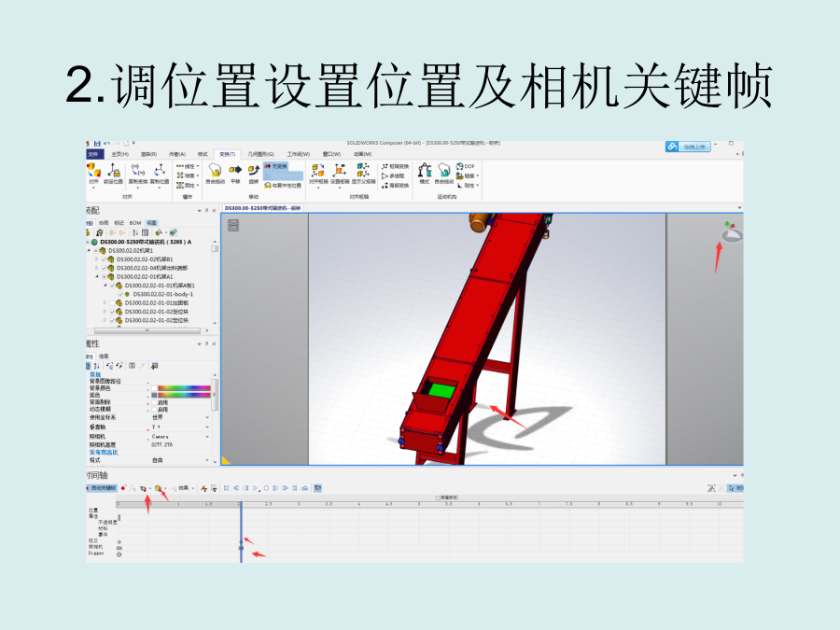Click the 无变换 button

pos(276,166)
